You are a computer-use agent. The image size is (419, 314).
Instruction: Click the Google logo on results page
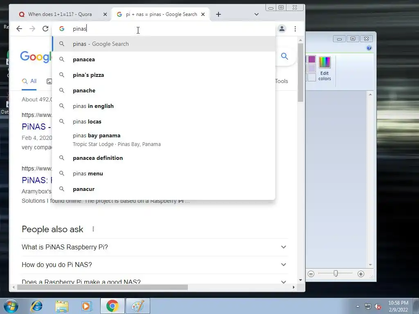[x=36, y=56]
